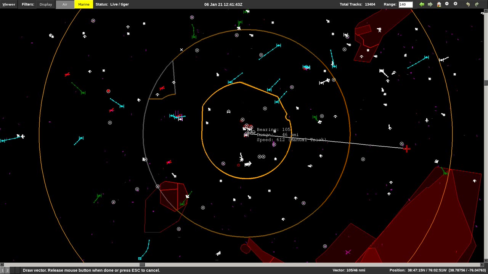Select the cyan square track at bottom left

(x=140, y=258)
